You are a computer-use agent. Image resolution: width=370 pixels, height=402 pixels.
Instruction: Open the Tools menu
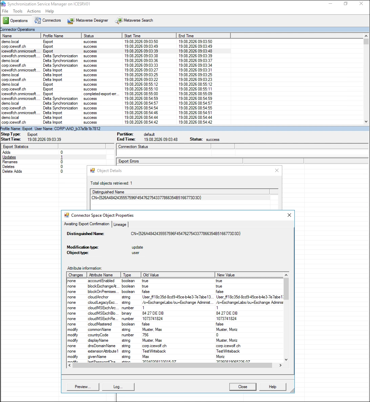18,11
